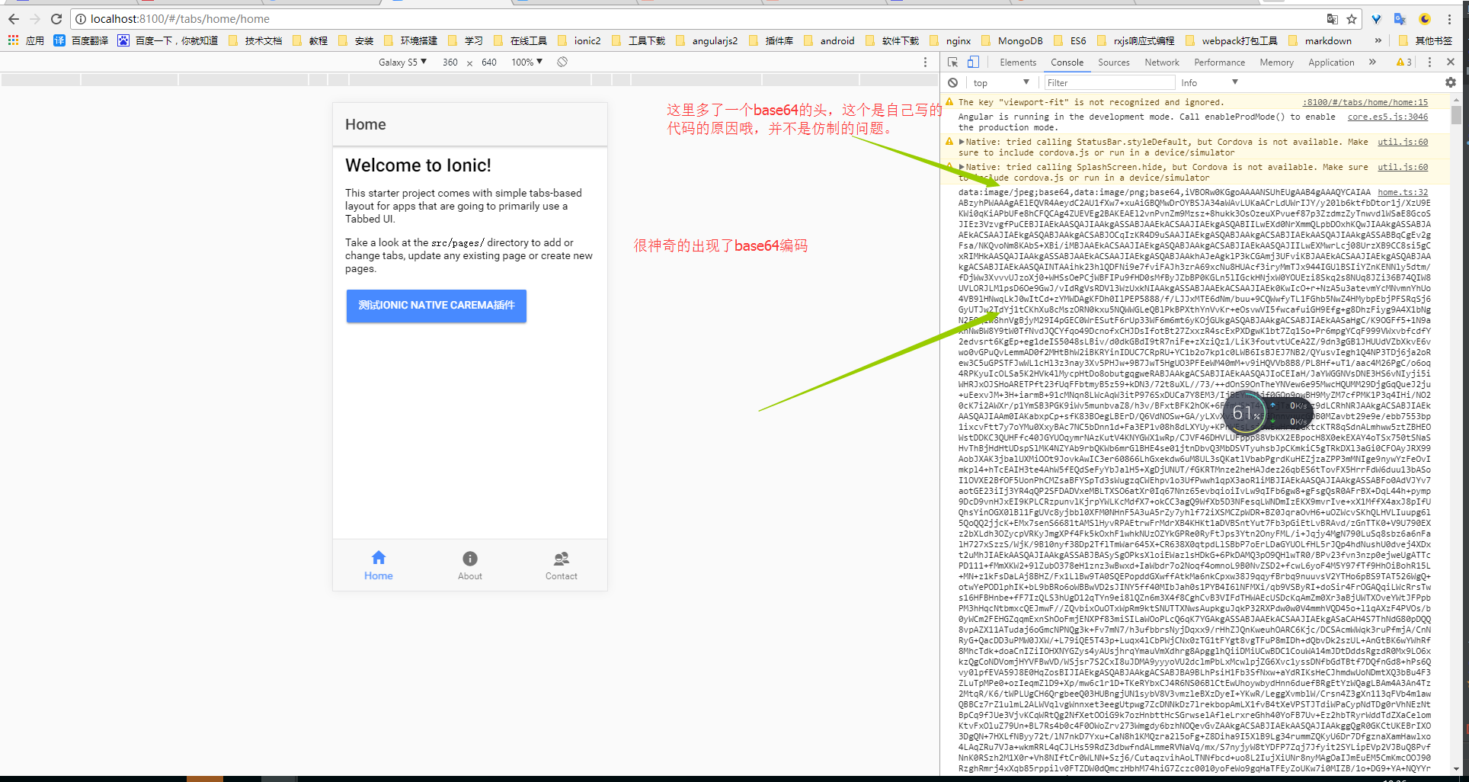Select the About tab in the Ionic app

(470, 566)
